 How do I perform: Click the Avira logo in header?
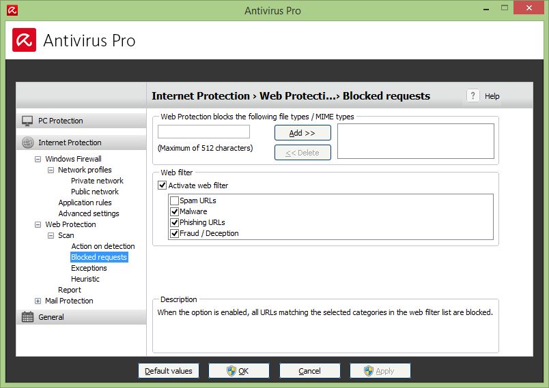[24, 40]
